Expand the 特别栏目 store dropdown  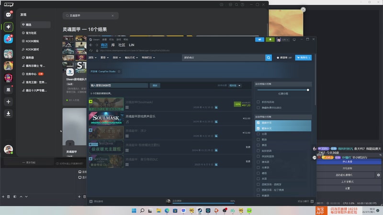pyautogui.click(x=148, y=57)
